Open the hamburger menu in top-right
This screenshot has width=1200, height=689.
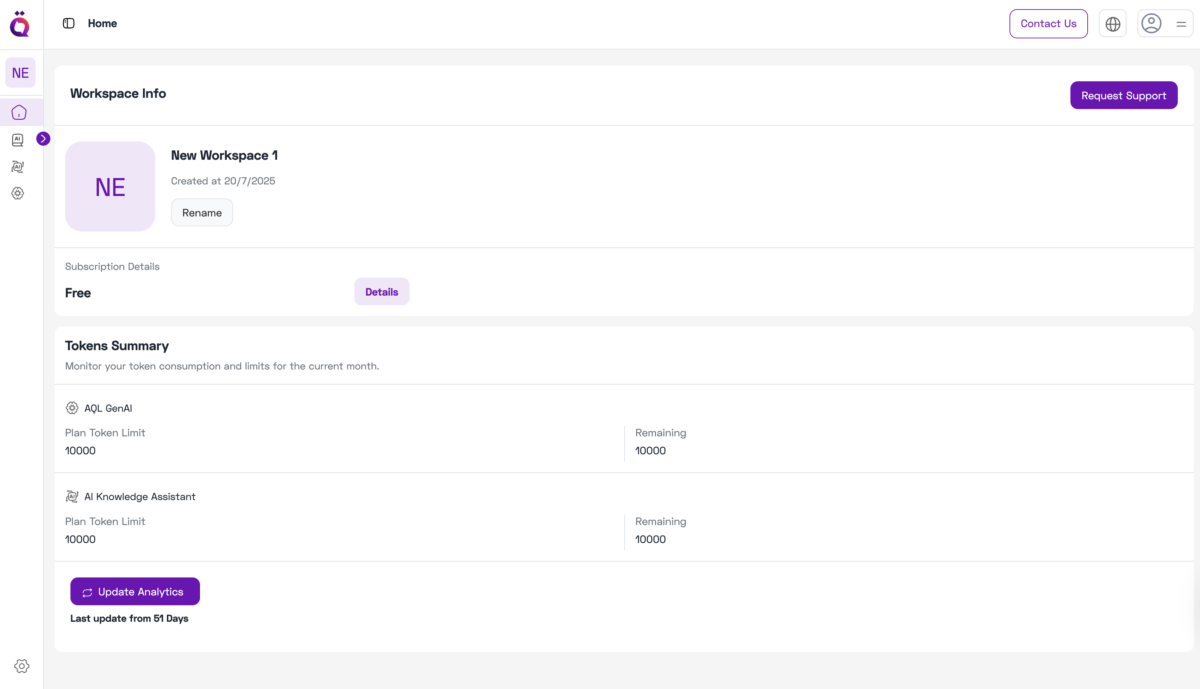1181,23
